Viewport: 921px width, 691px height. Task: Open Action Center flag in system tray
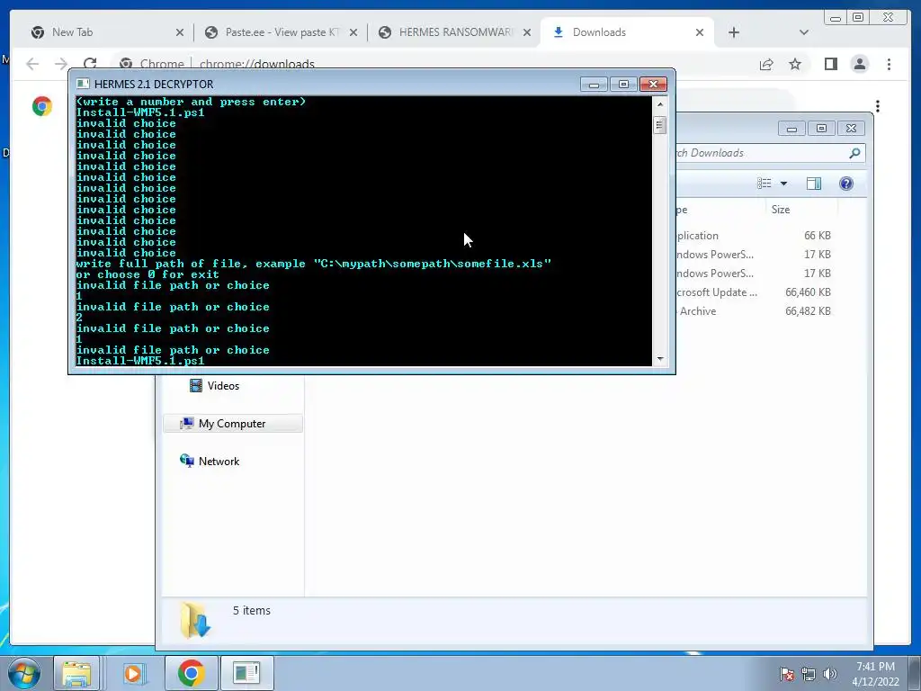(x=787, y=674)
